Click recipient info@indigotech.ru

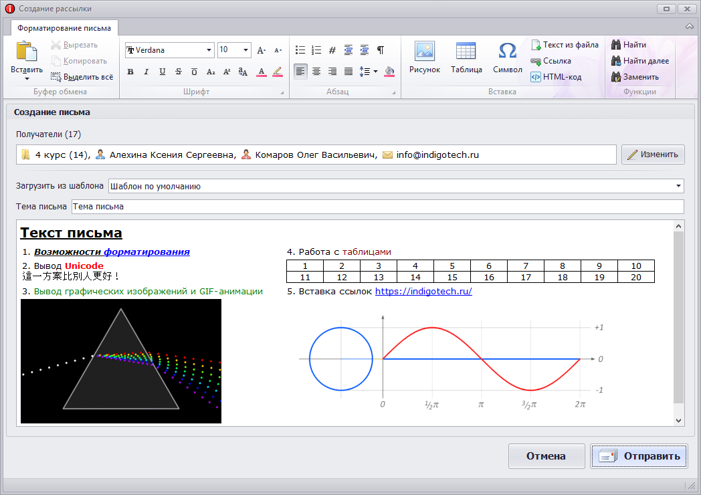tap(431, 155)
